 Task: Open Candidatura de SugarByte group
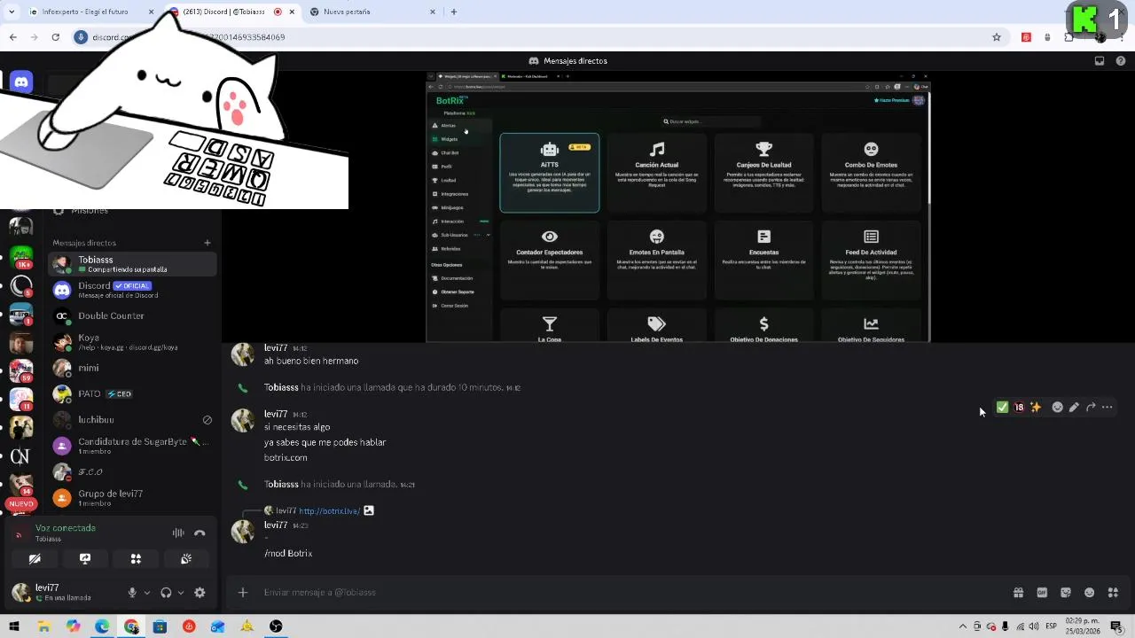(x=133, y=446)
